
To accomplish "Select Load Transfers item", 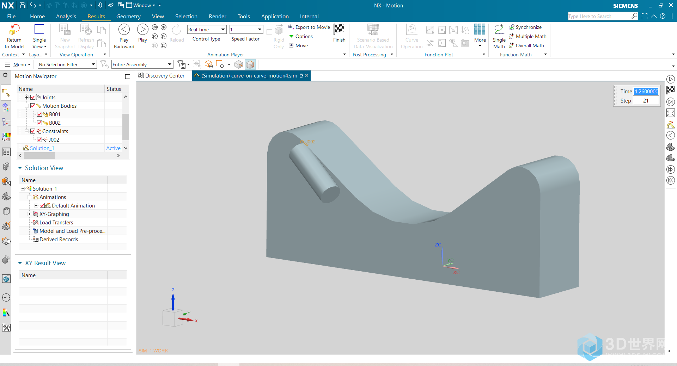I will click(56, 222).
